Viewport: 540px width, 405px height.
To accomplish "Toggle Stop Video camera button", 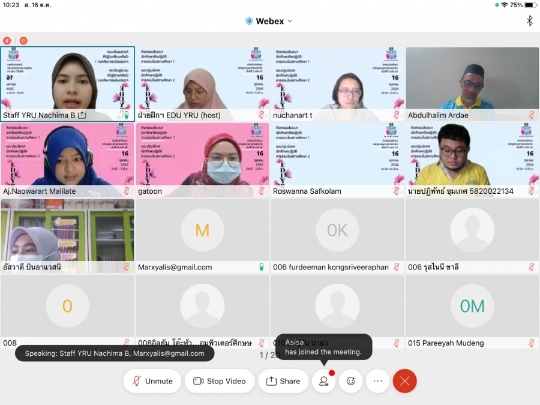I will click(x=220, y=381).
